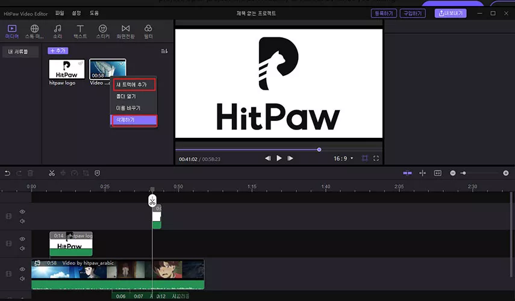The width and height of the screenshot is (515, 301).
Task: Select the 00:58 video media thumbnail
Action: (x=108, y=69)
